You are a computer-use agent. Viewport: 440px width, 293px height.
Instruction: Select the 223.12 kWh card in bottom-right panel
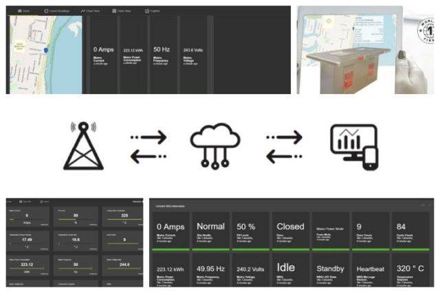170,270
